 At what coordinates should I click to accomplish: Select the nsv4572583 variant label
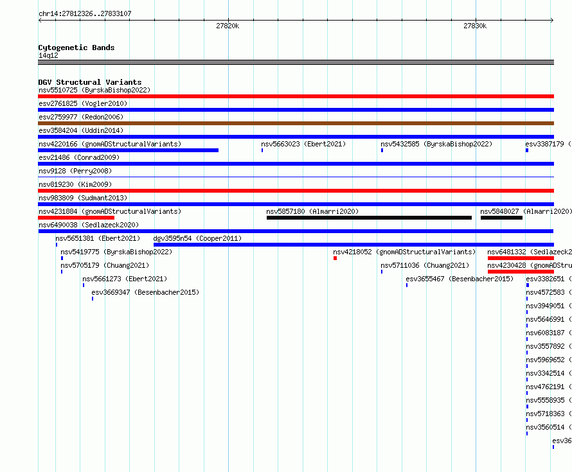coord(549,292)
